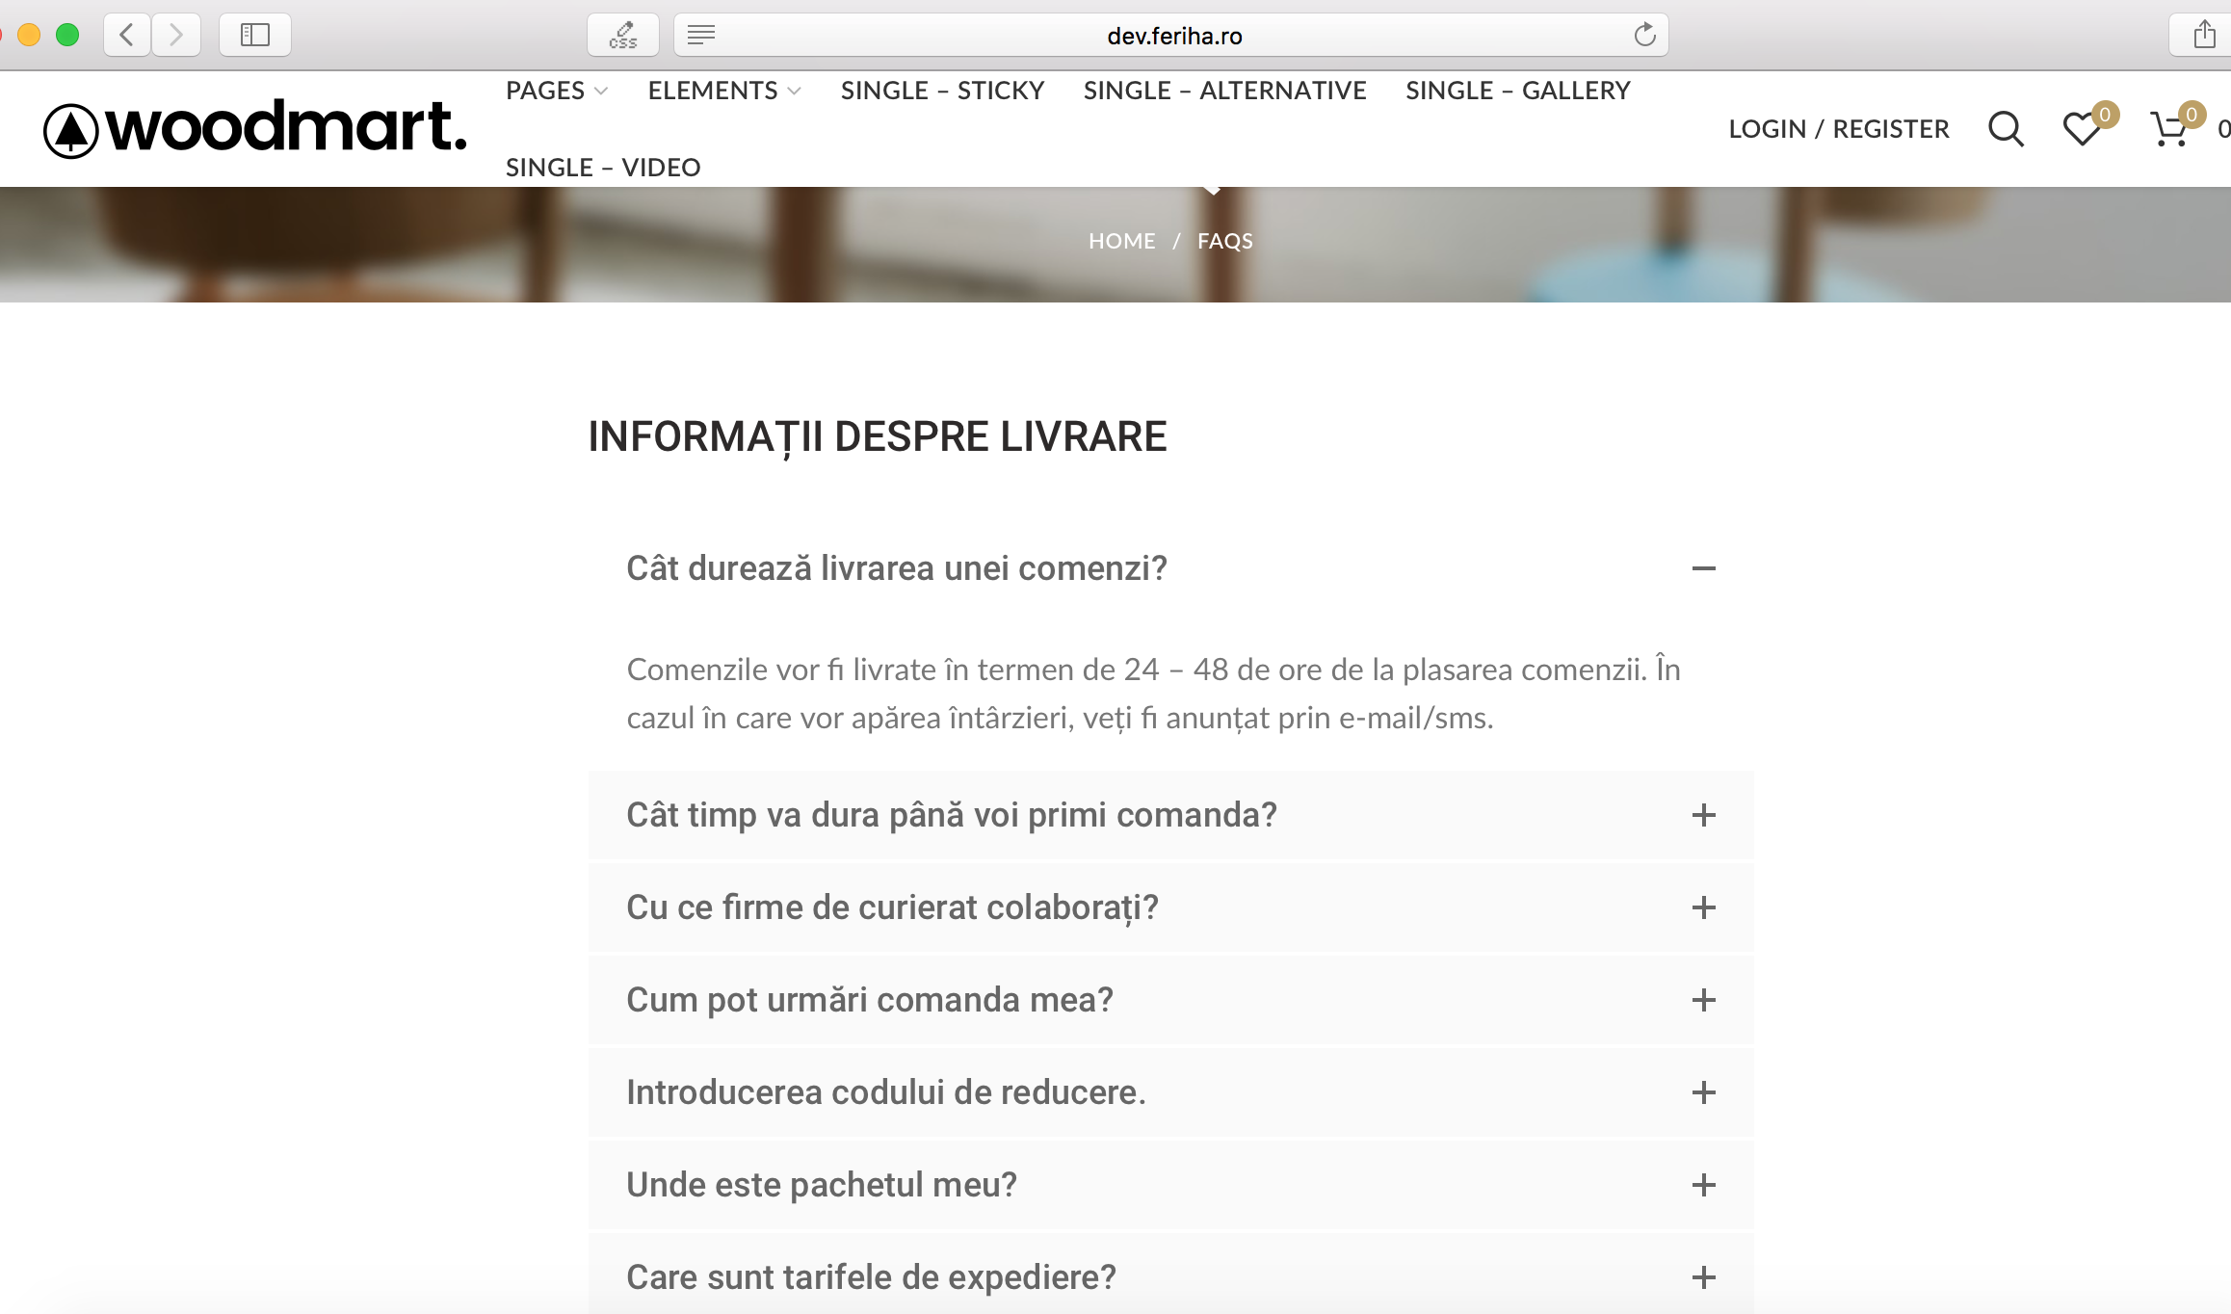Reload the page with the refresh icon
This screenshot has height=1314, width=2231.
tap(1644, 36)
